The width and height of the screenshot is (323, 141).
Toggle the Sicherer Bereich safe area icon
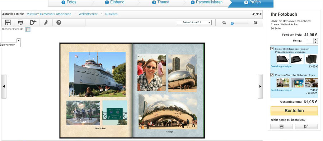pos(28,30)
